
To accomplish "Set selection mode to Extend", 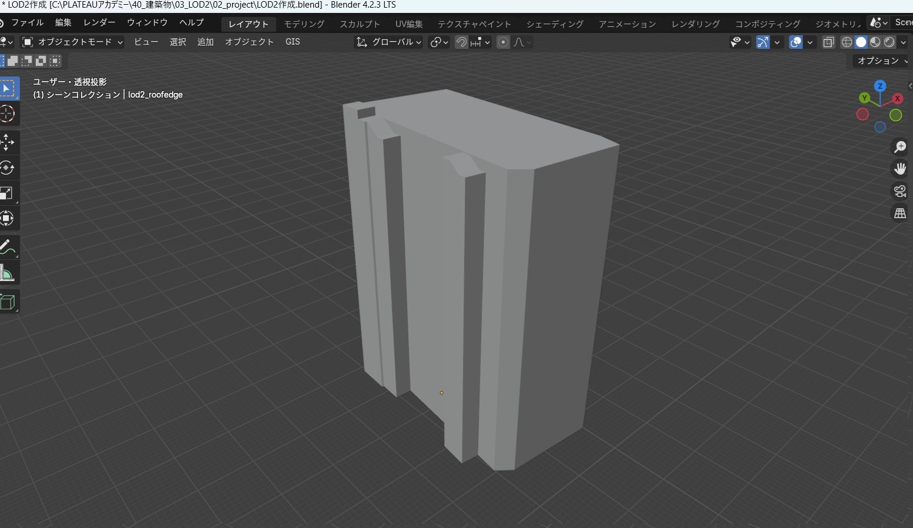I will click(x=13, y=61).
